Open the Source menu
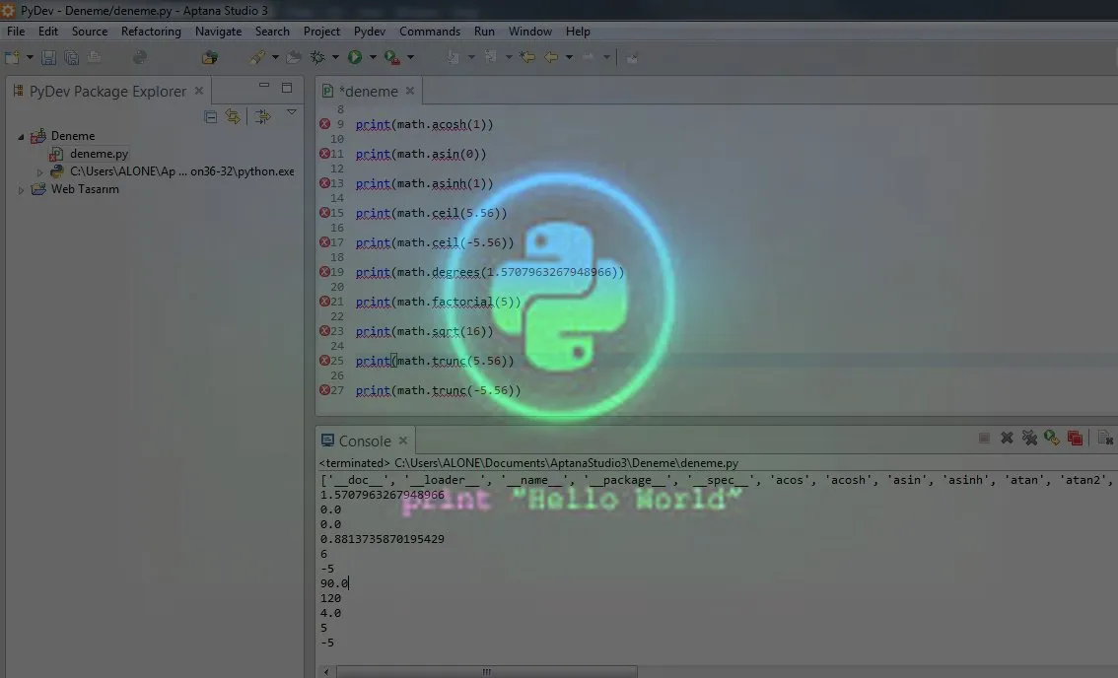 [x=90, y=32]
